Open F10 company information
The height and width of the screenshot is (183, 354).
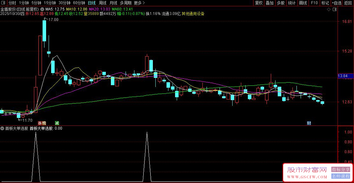pos(314,3)
